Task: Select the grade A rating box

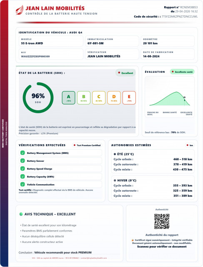Action: coord(68,98)
